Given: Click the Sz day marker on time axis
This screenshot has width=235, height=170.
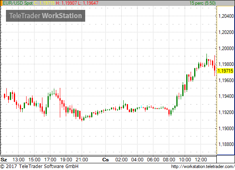Looking at the screenshot, I should coord(4,160).
